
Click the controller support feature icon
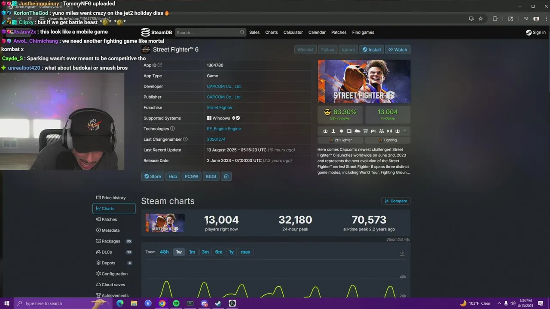tap(373, 131)
